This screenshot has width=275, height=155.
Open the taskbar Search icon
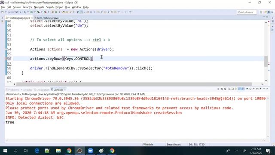[15, 151]
